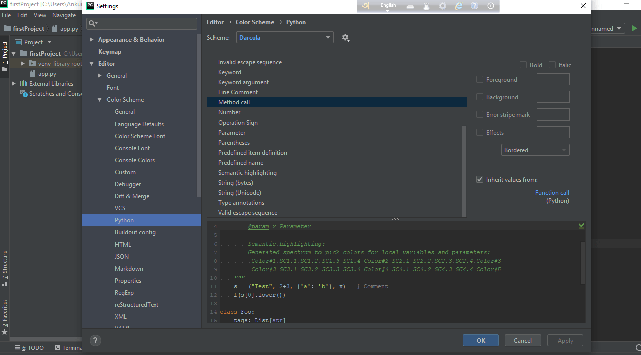641x355 pixels.
Task: Click the green checkmark icon above the preview pane
Action: point(581,226)
